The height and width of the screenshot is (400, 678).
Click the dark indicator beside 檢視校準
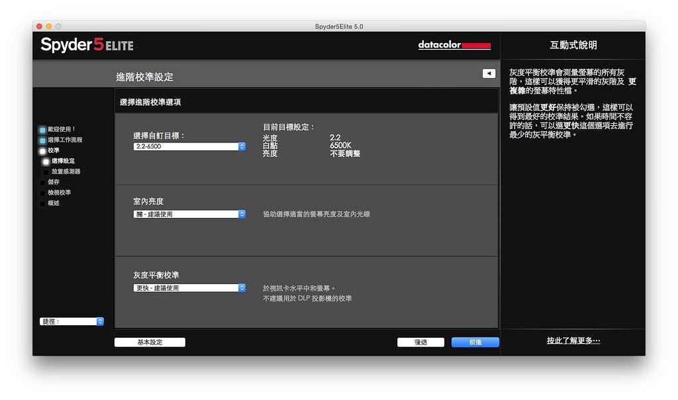[42, 193]
